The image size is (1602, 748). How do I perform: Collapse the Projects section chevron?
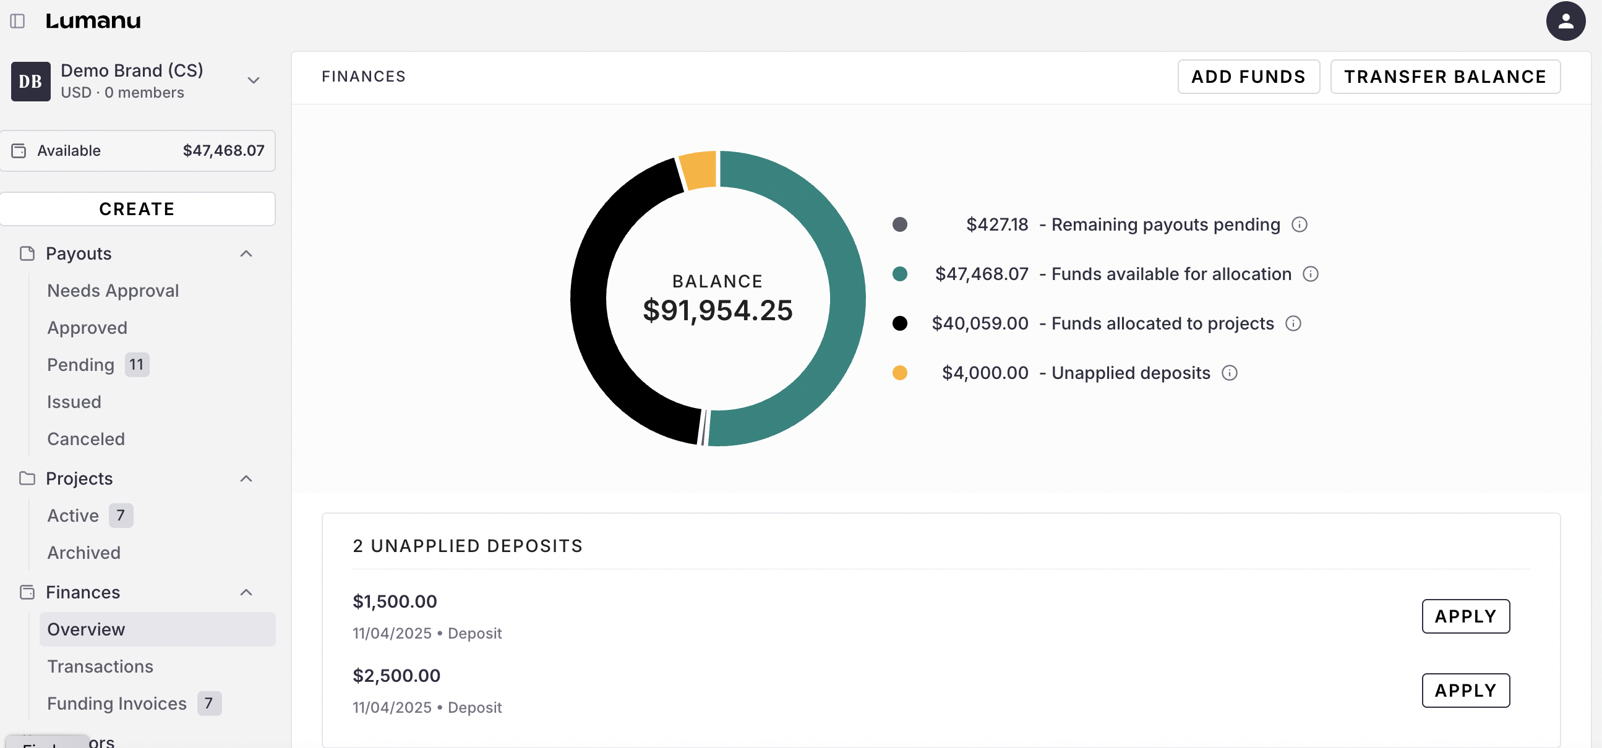pos(246,478)
